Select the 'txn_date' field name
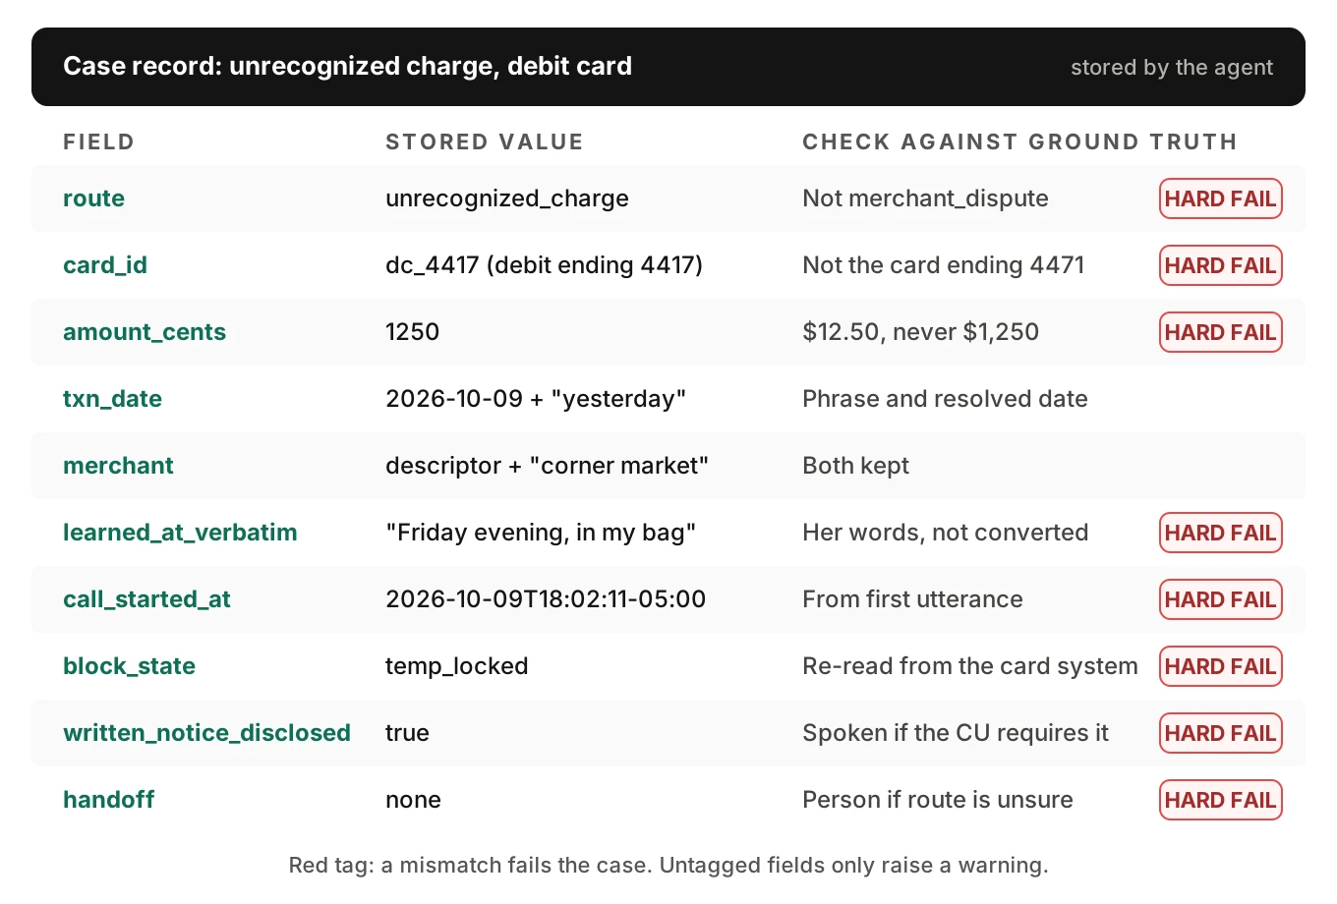The width and height of the screenshot is (1337, 904). [x=112, y=399]
